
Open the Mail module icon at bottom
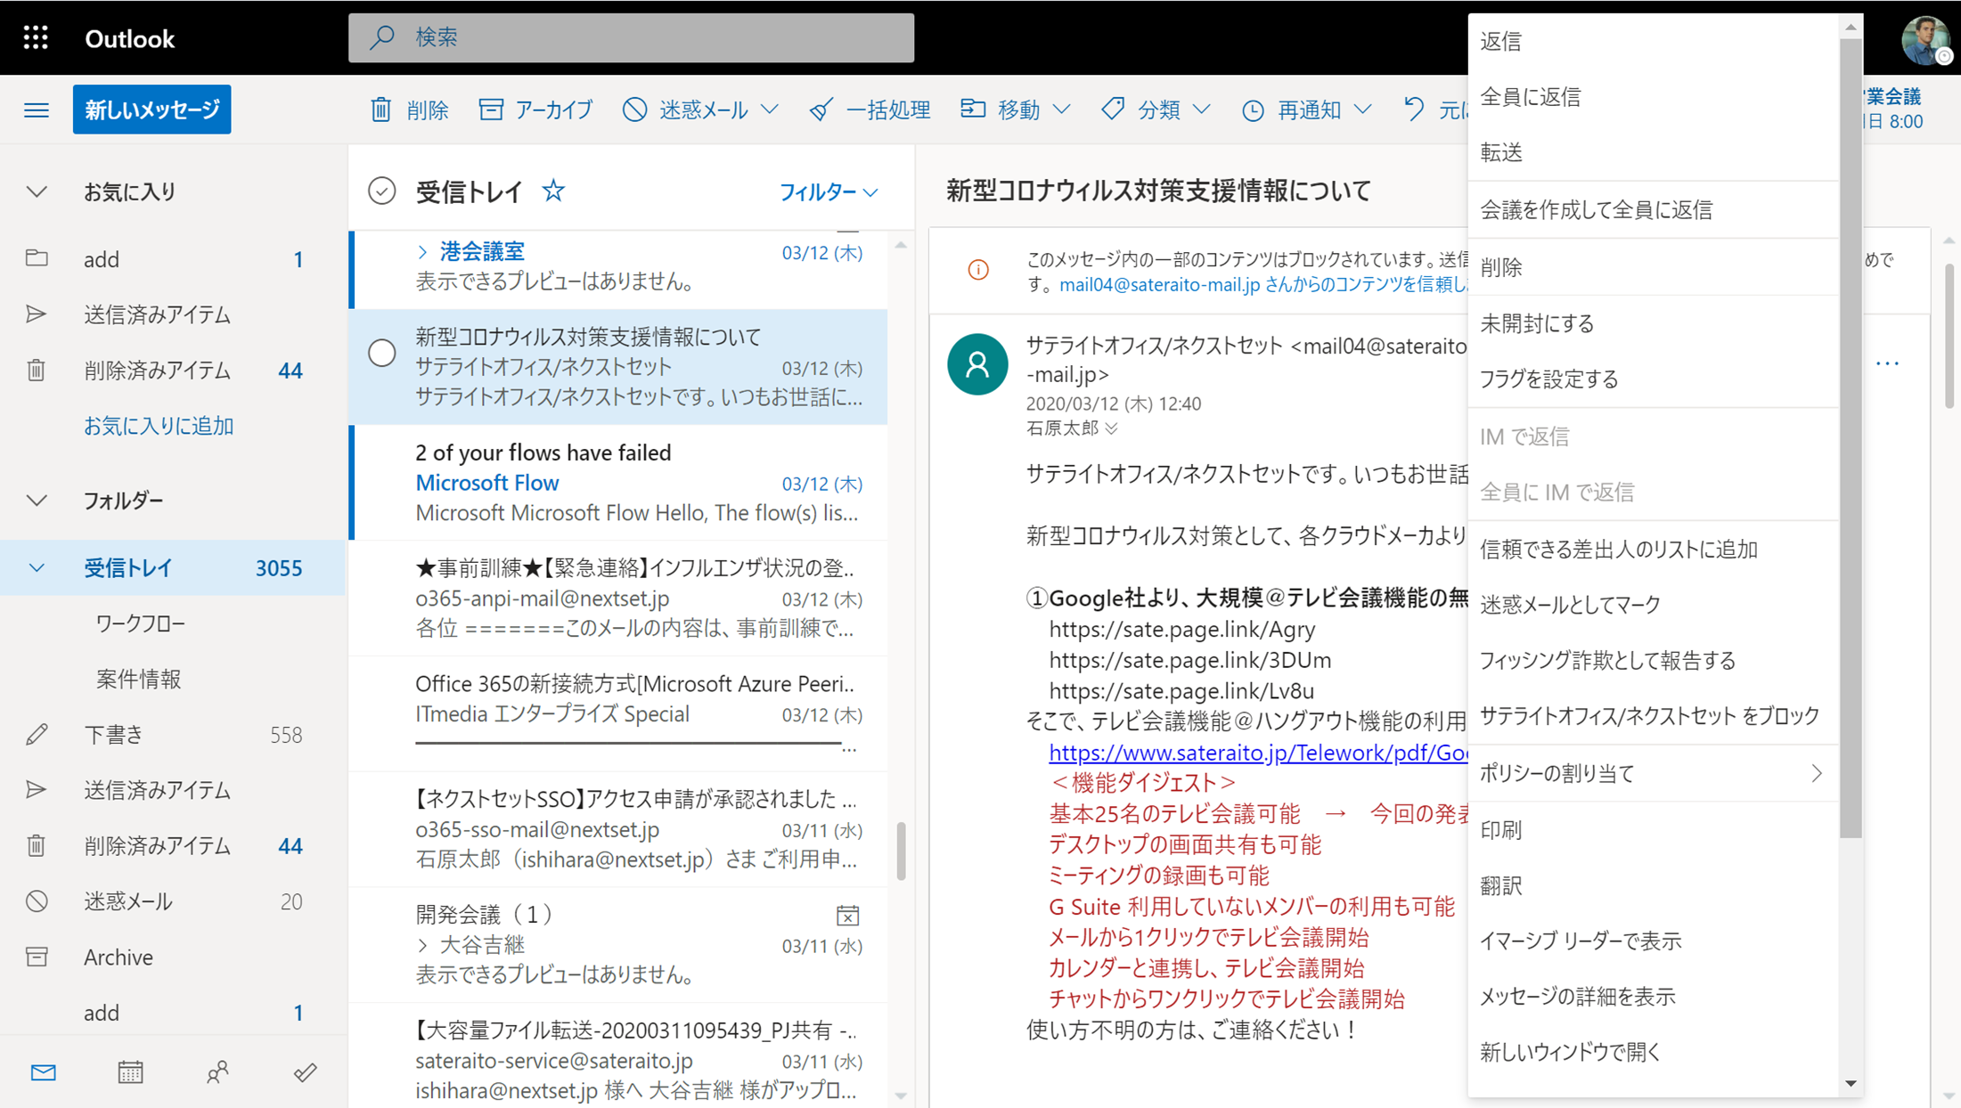(x=43, y=1072)
